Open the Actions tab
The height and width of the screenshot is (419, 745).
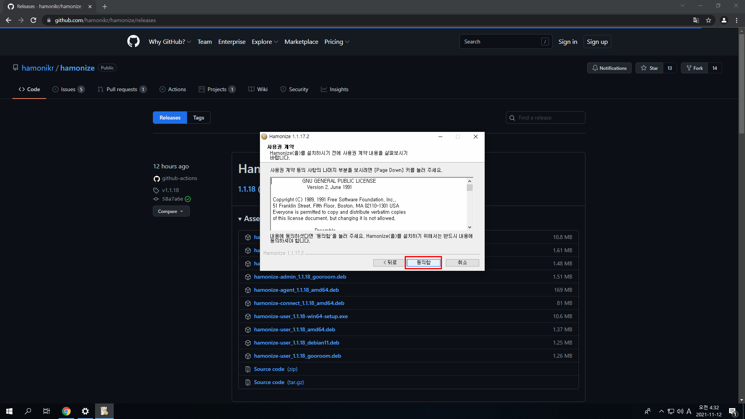(x=173, y=89)
